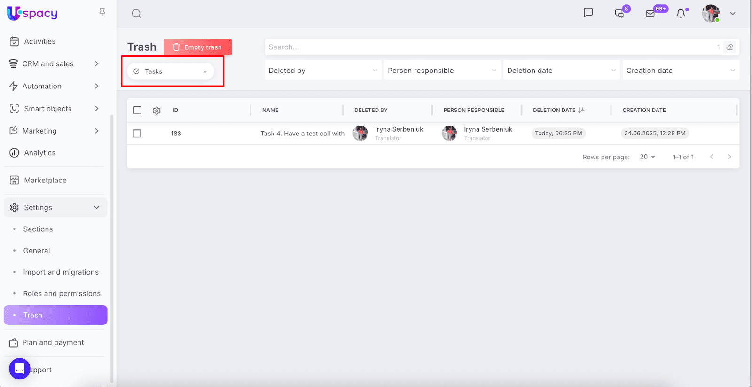Pin the sidebar using the pin icon

102,12
